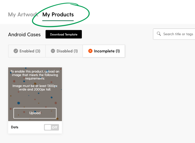Click the gray checkmark icon beside Enabled

click(16, 51)
